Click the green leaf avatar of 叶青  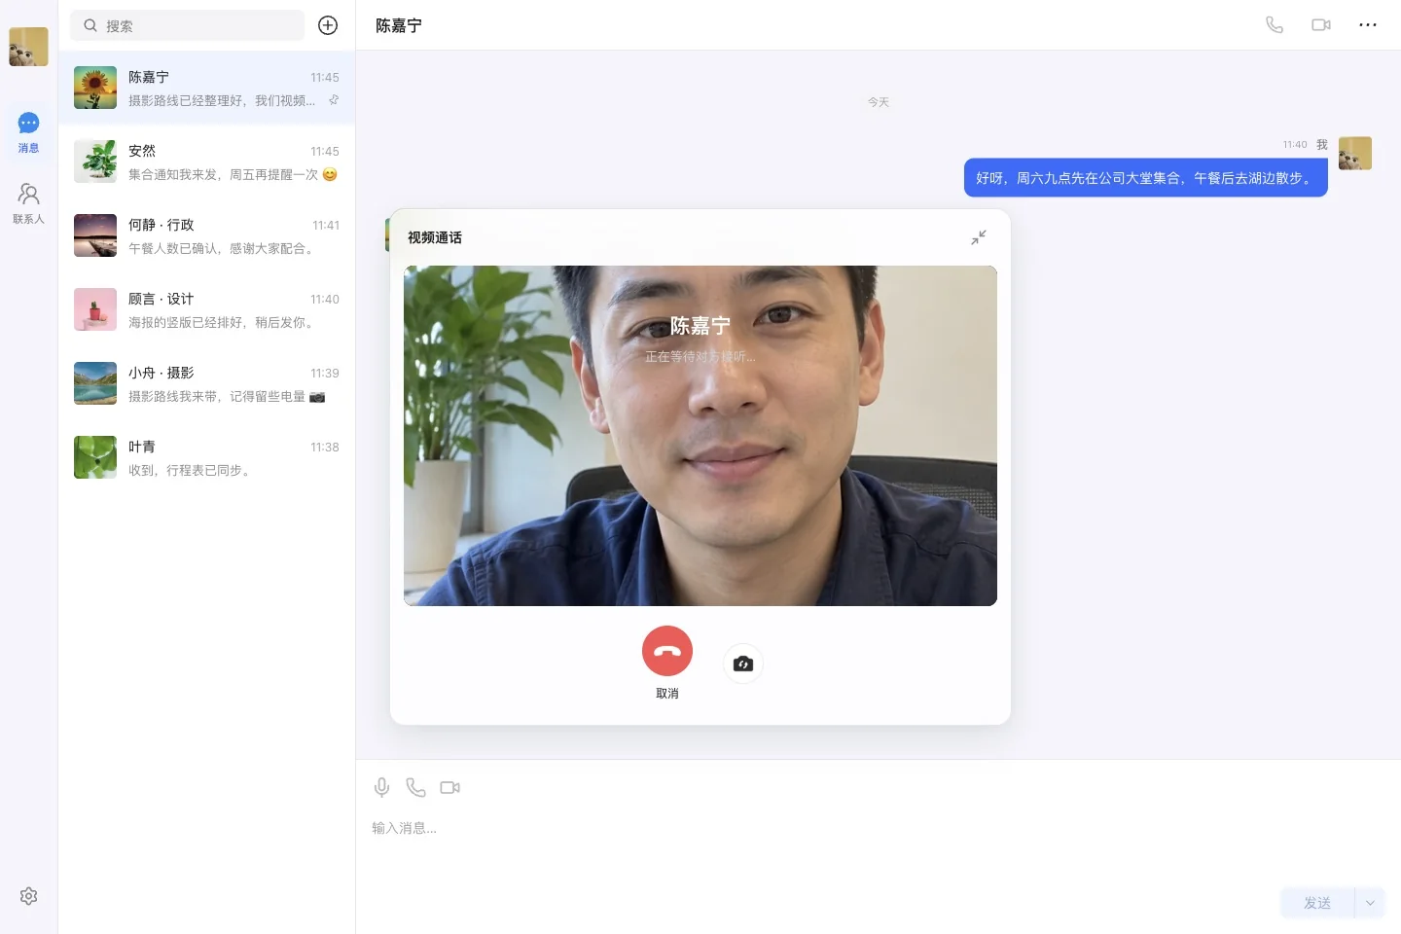pyautogui.click(x=95, y=457)
